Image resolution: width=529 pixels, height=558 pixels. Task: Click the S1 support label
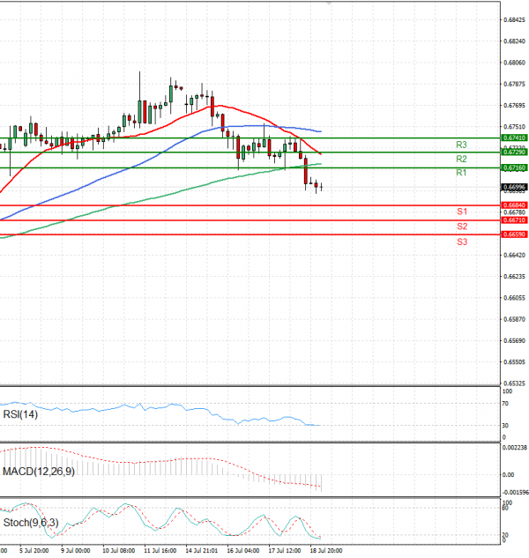coord(462,212)
